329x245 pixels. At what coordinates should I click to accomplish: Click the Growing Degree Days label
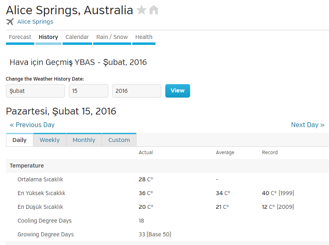pos(46,235)
